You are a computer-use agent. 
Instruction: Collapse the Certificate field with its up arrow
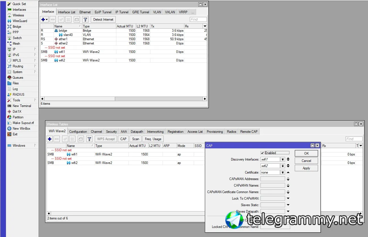click(x=288, y=172)
